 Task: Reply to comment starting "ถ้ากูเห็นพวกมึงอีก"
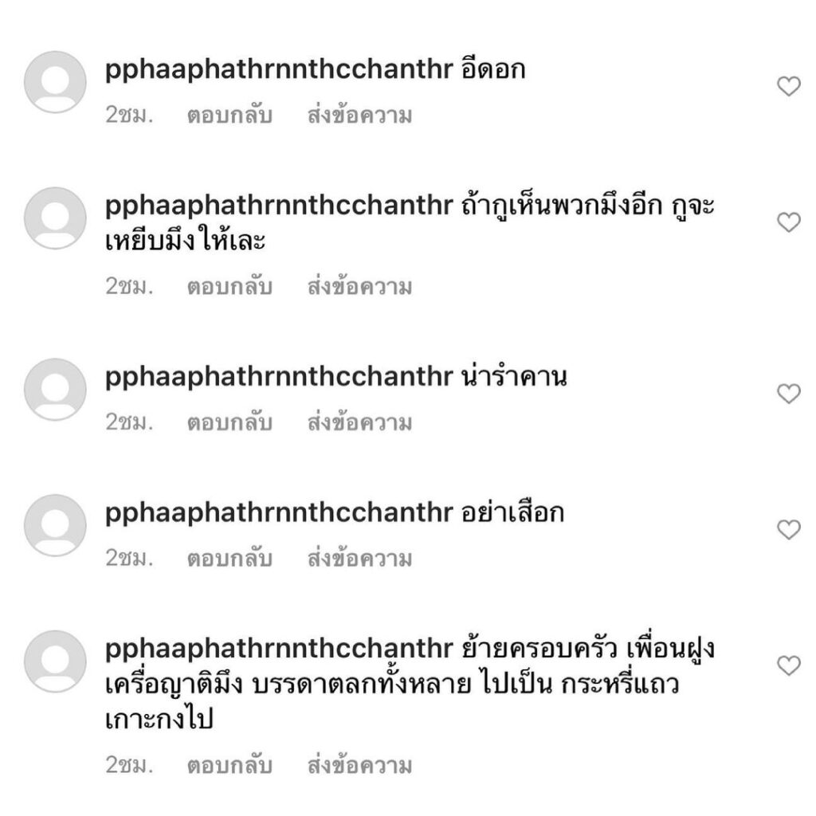[229, 286]
